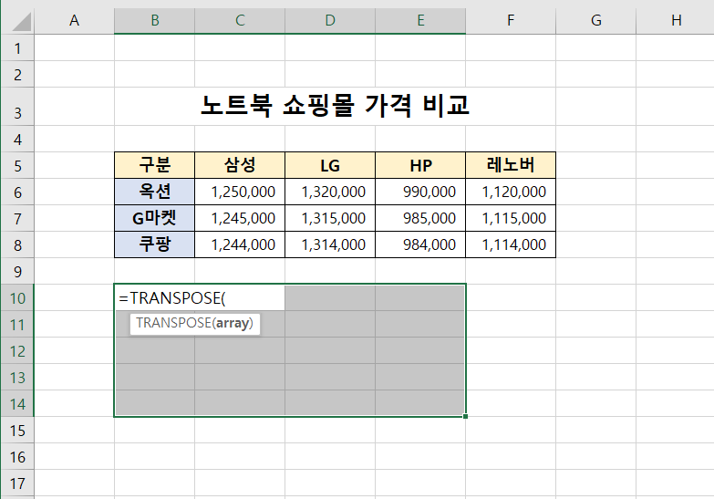The width and height of the screenshot is (714, 499).
Task: Click the fill handle of selected range
Action: point(465,416)
